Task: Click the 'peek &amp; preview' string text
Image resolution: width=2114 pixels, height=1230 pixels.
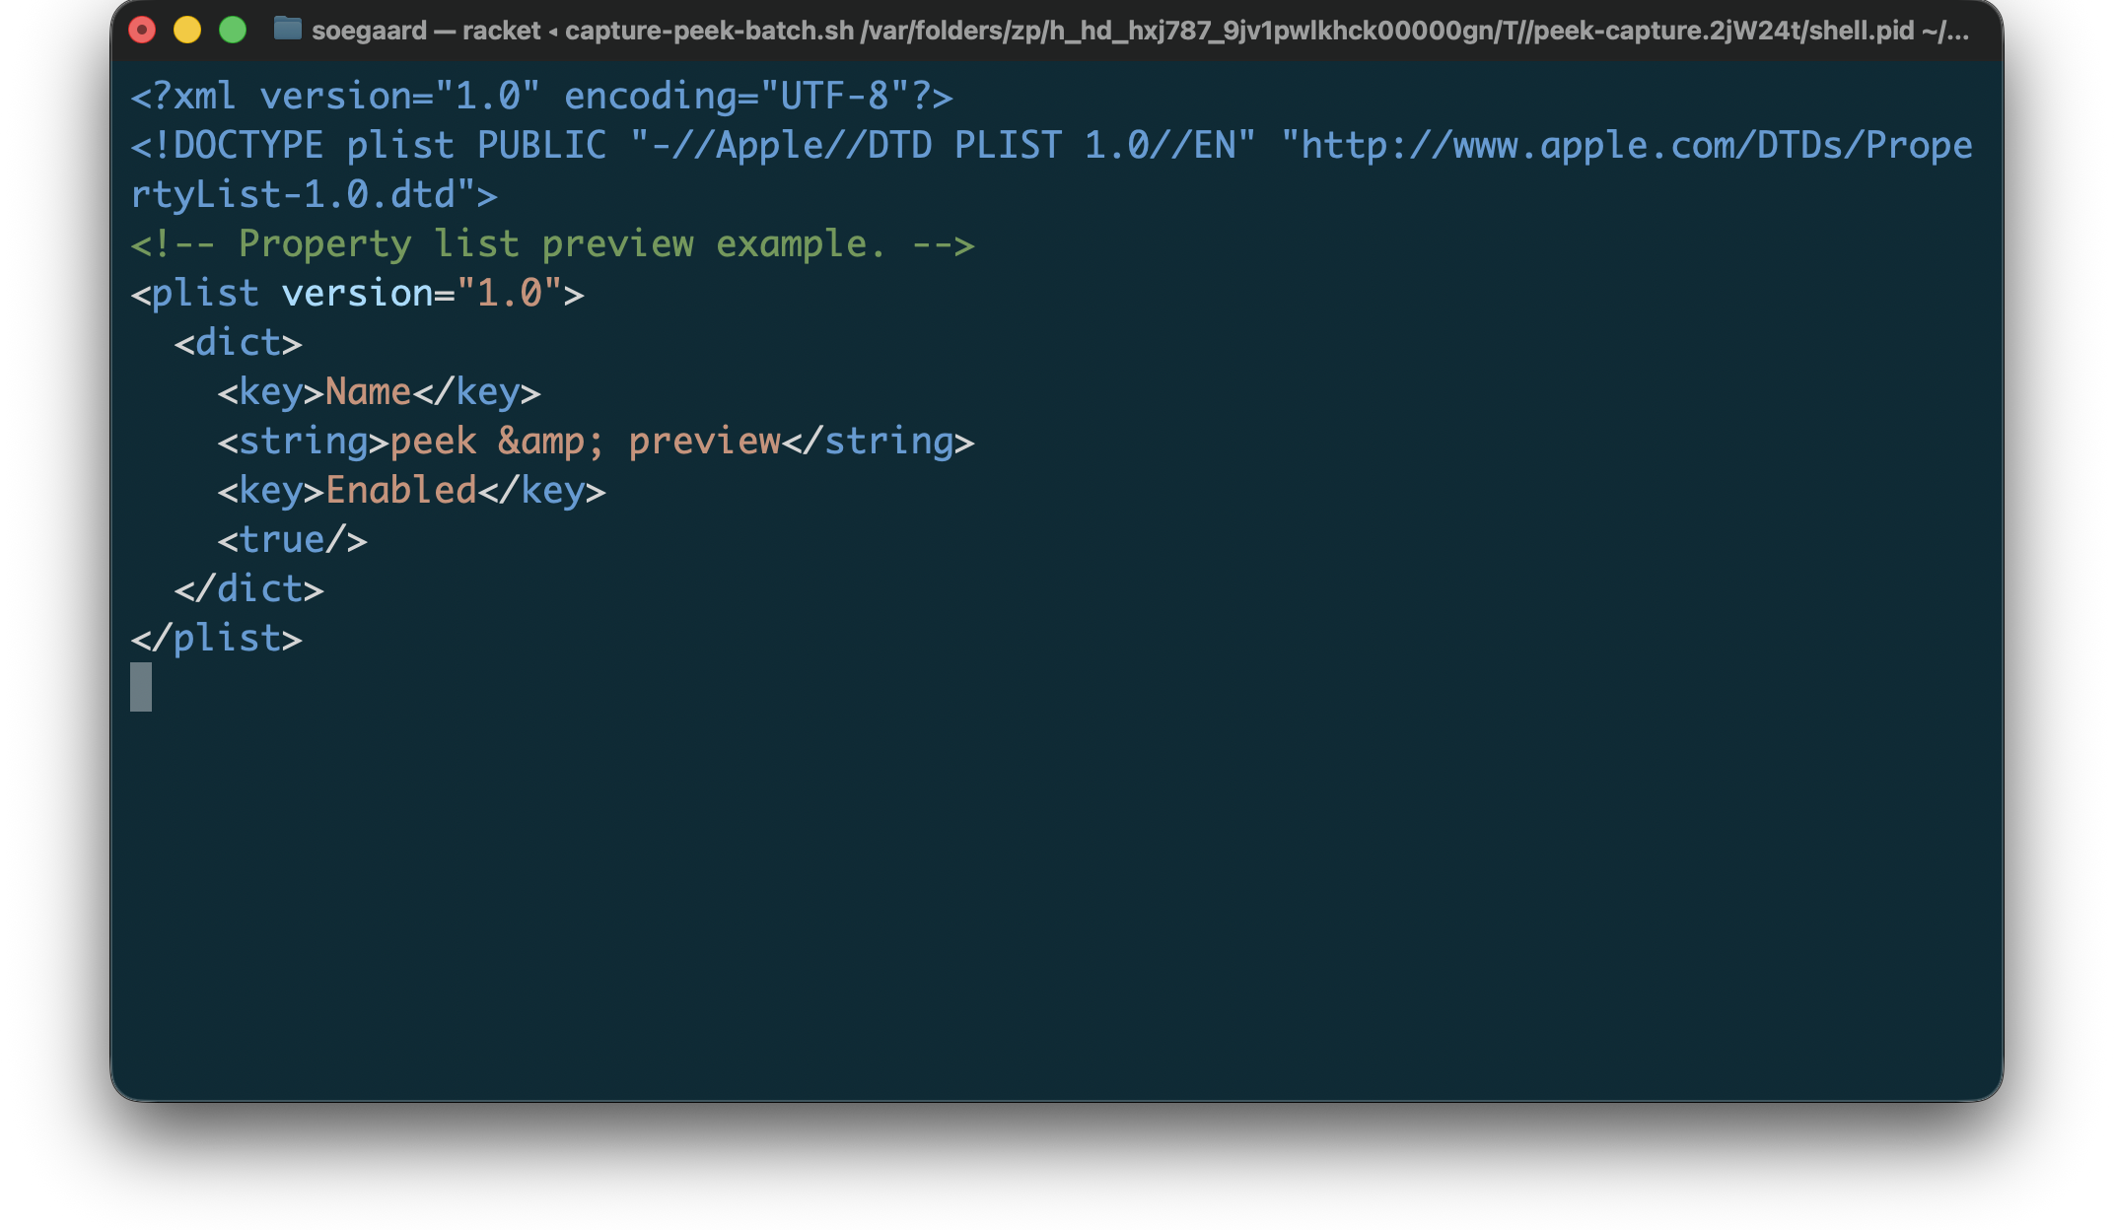Action: [x=586, y=442]
